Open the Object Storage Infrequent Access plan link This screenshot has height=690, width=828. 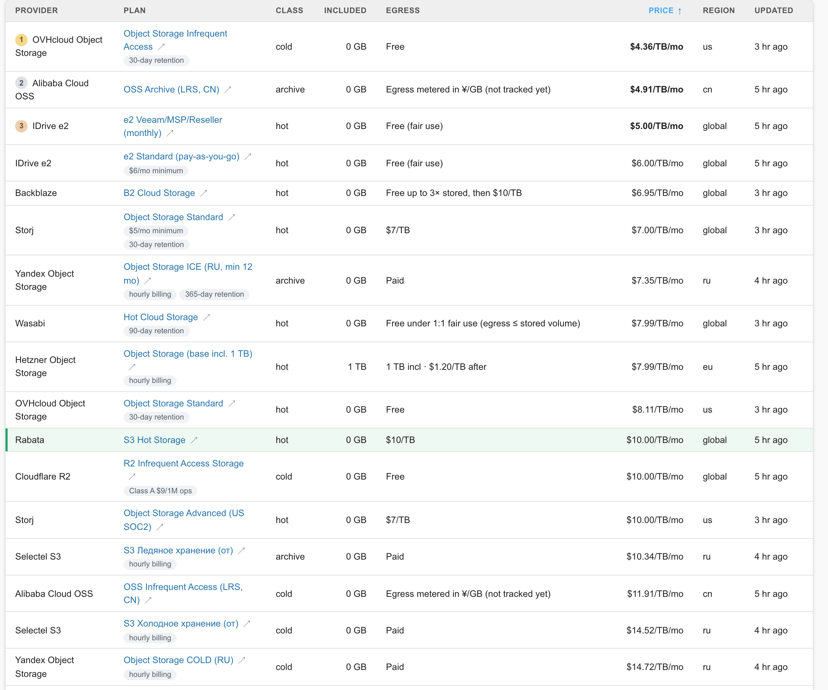tap(175, 40)
